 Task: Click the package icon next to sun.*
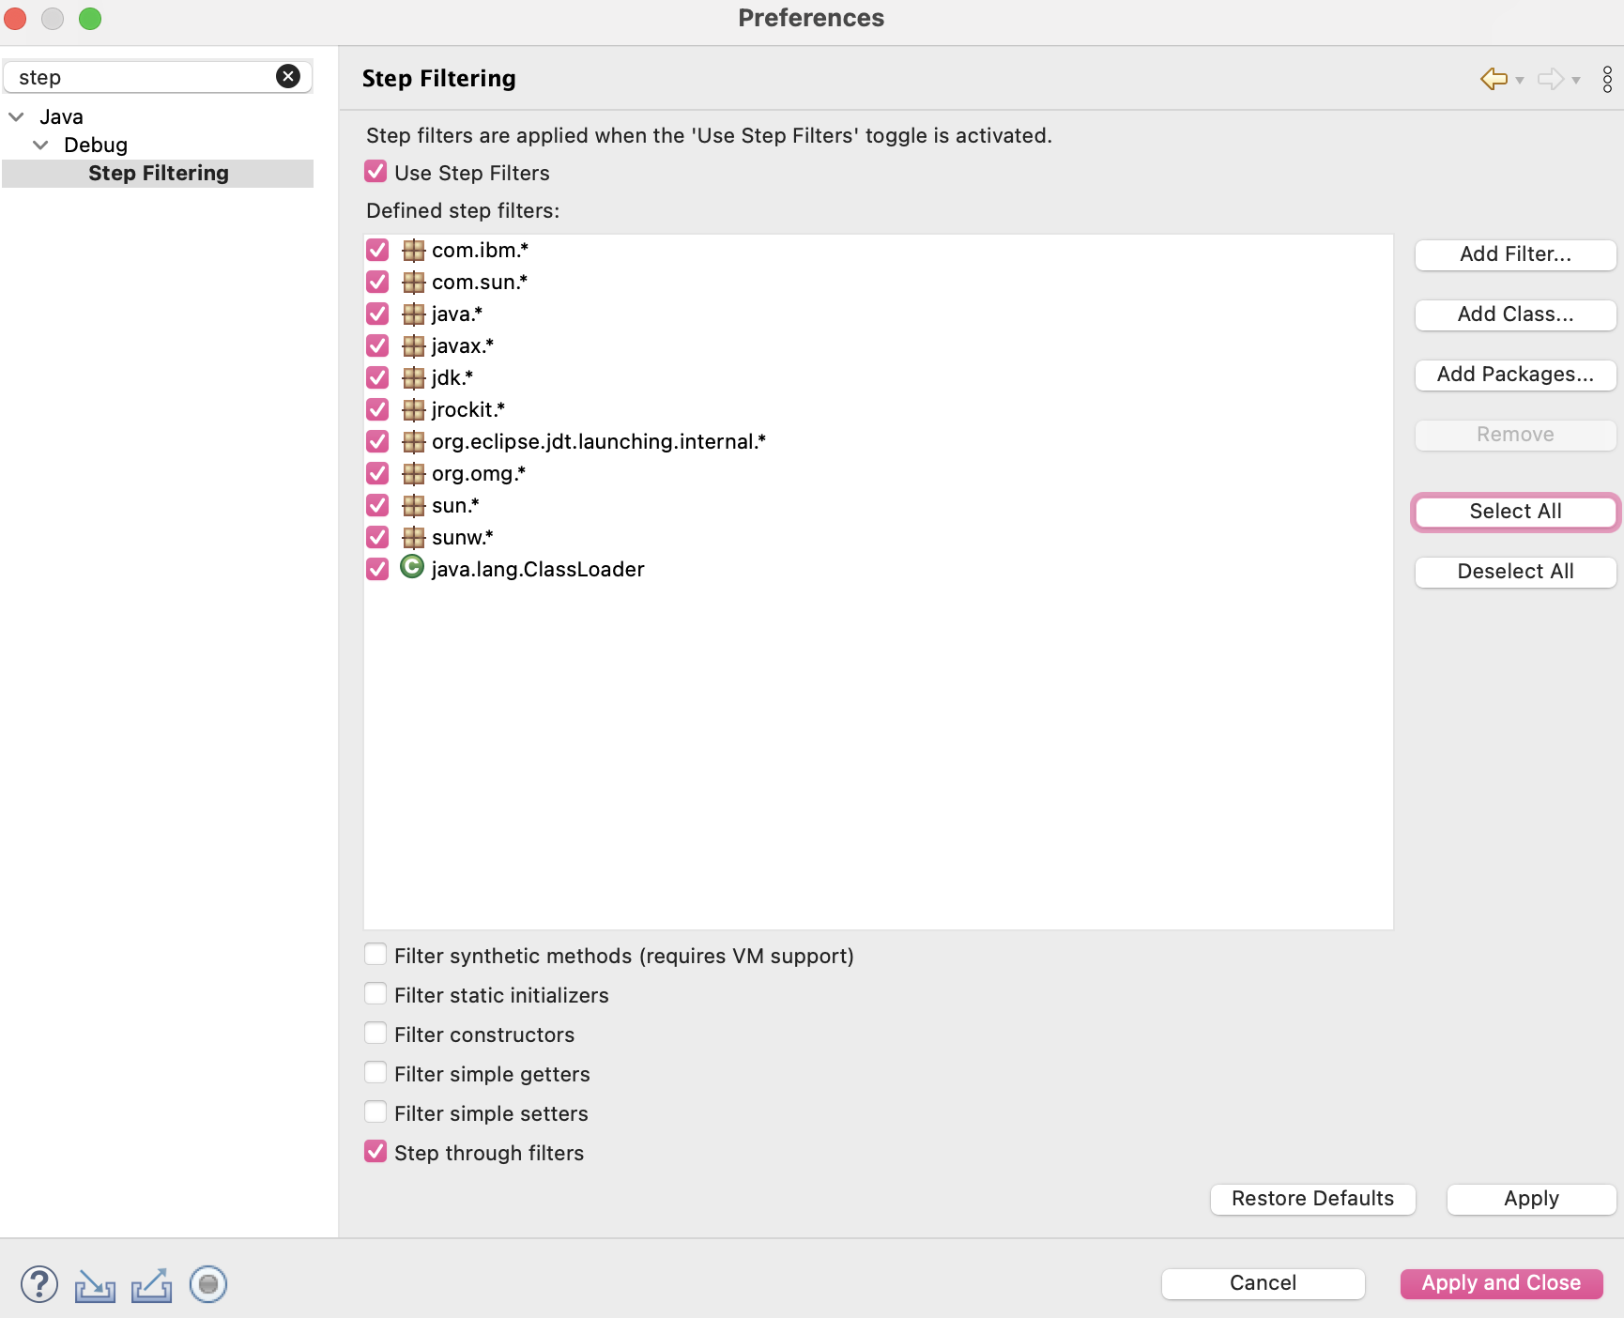(x=413, y=505)
